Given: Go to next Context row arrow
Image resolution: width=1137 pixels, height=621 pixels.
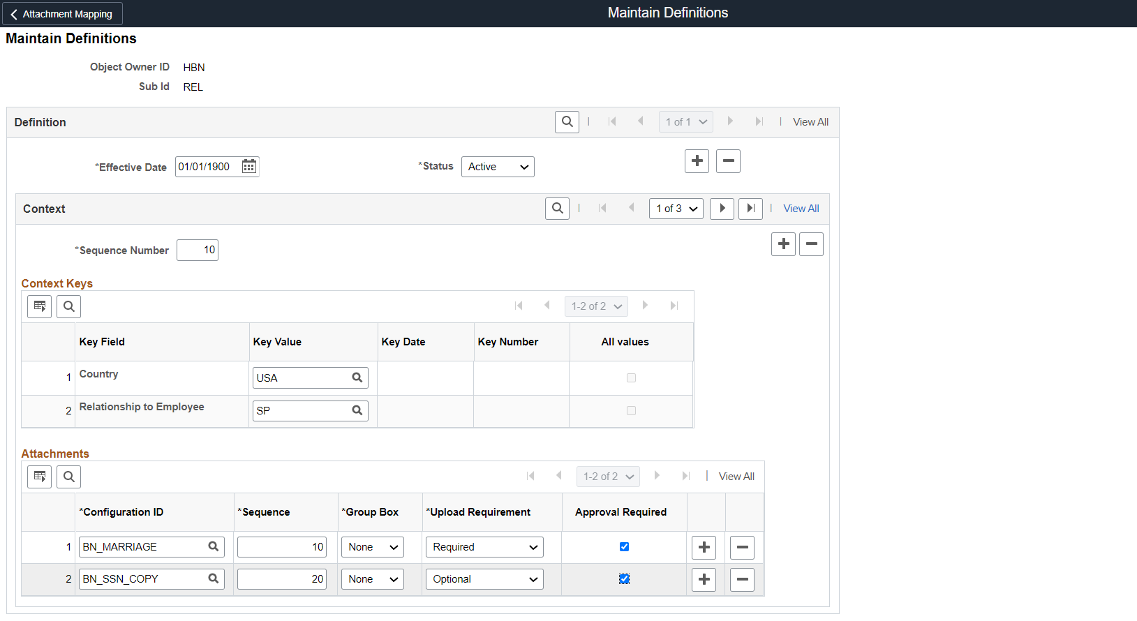Looking at the screenshot, I should click(x=722, y=209).
